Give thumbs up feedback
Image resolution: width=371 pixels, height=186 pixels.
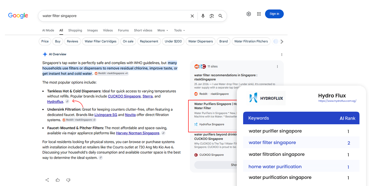(x=58, y=180)
